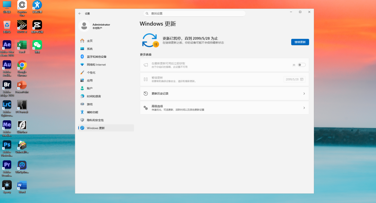Open 游戏 (Gaming) settings

pos(106,104)
